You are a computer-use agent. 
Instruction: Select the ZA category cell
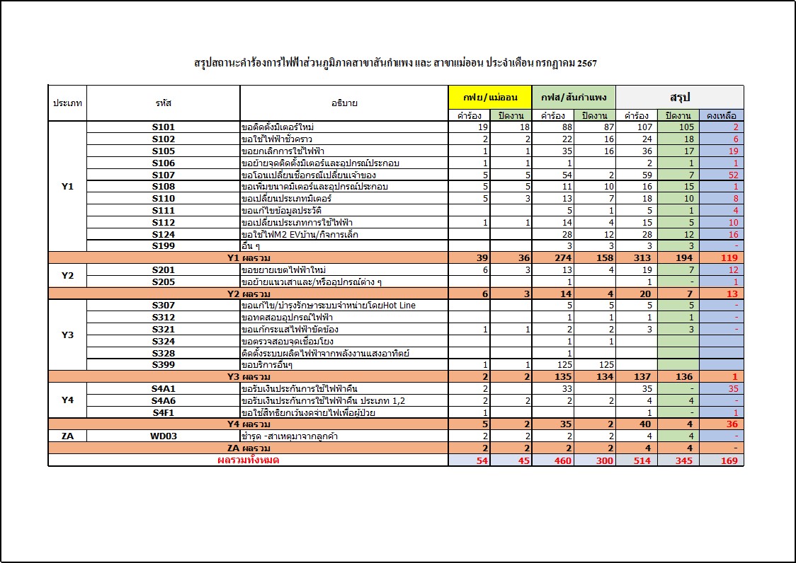tap(67, 436)
